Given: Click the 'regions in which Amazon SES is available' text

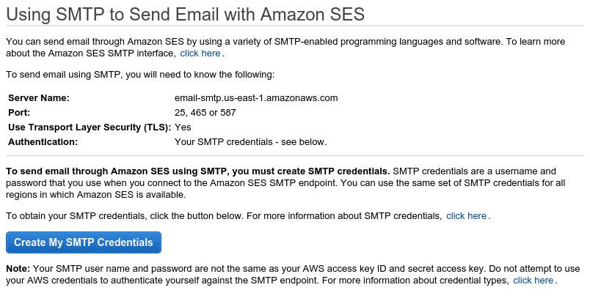Looking at the screenshot, I should [96, 195].
